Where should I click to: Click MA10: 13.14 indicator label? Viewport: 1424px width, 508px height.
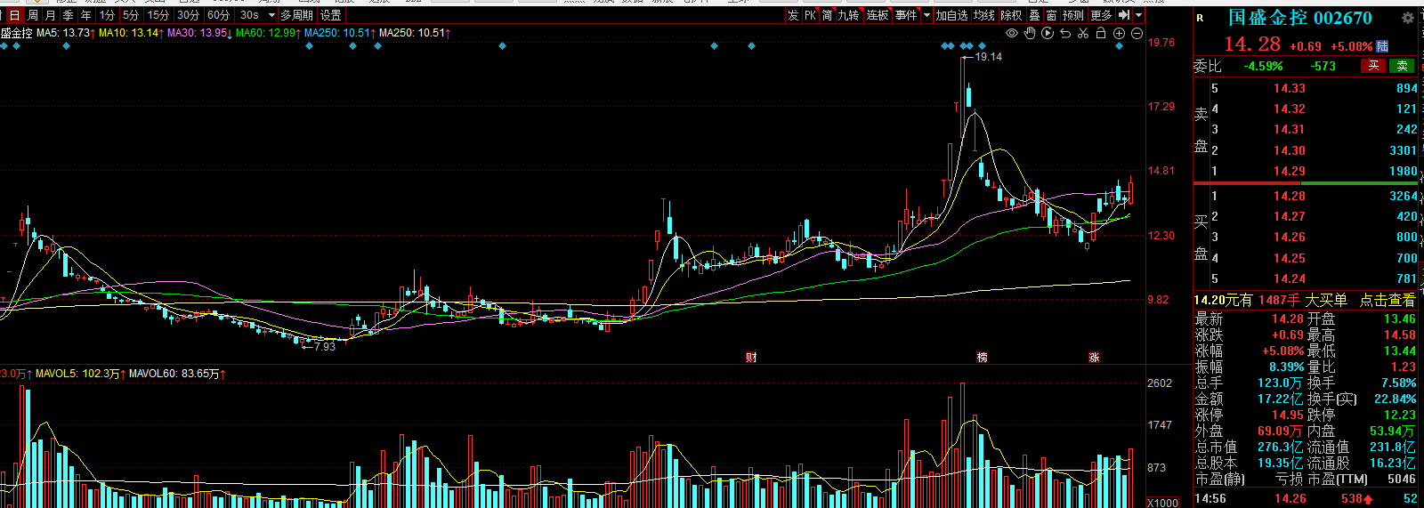pyautogui.click(x=132, y=33)
